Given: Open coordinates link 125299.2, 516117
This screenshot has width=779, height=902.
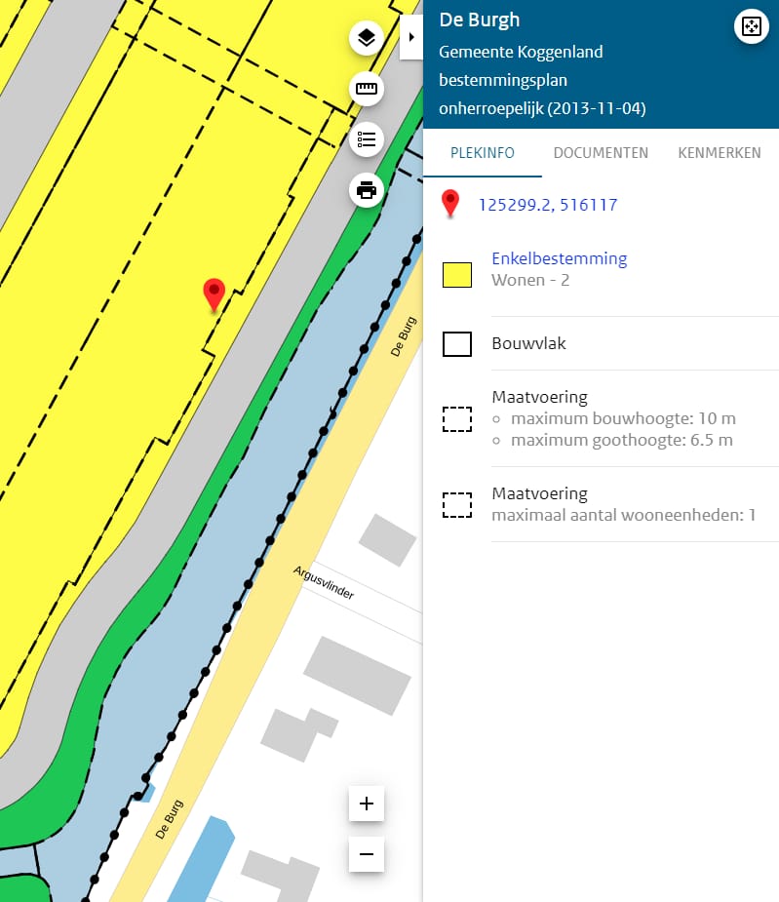Looking at the screenshot, I should (x=548, y=205).
